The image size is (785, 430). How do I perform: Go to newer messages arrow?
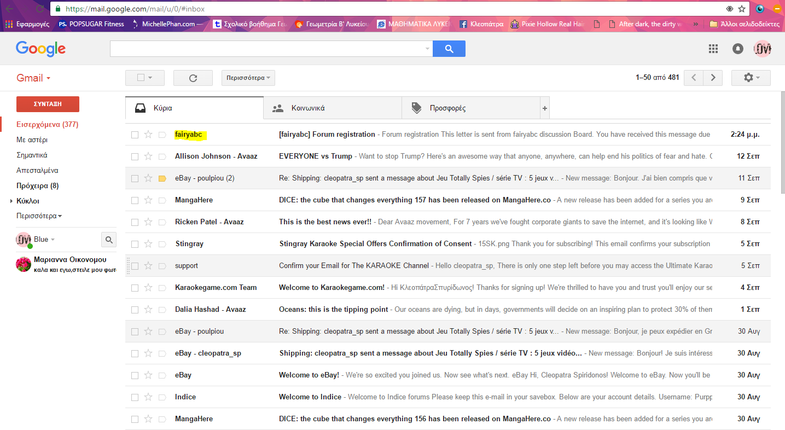tap(694, 78)
